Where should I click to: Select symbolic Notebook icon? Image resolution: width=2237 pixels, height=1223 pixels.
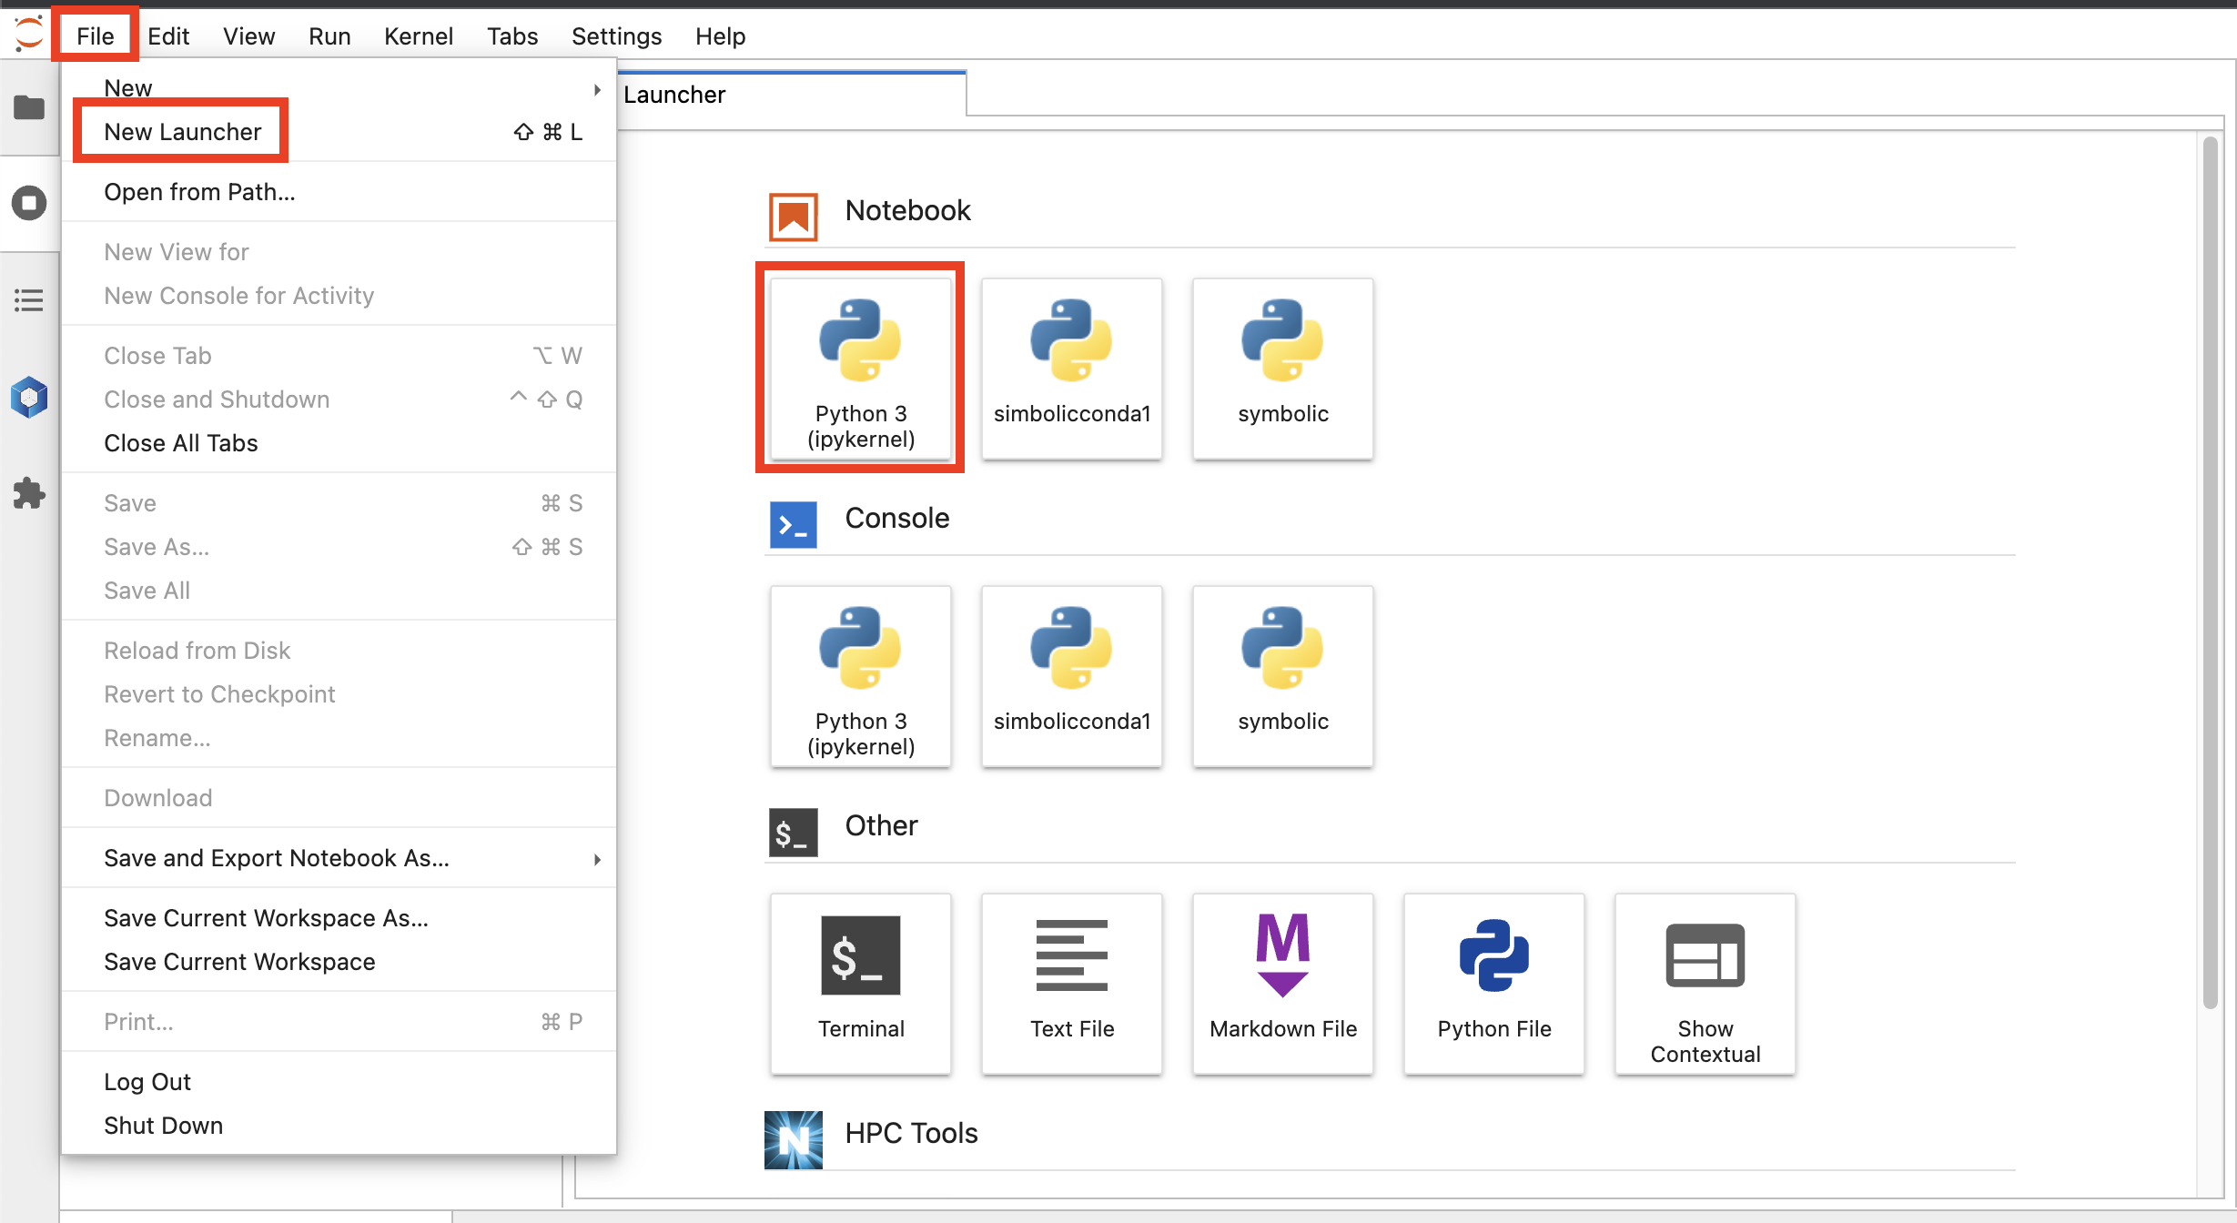click(x=1282, y=368)
